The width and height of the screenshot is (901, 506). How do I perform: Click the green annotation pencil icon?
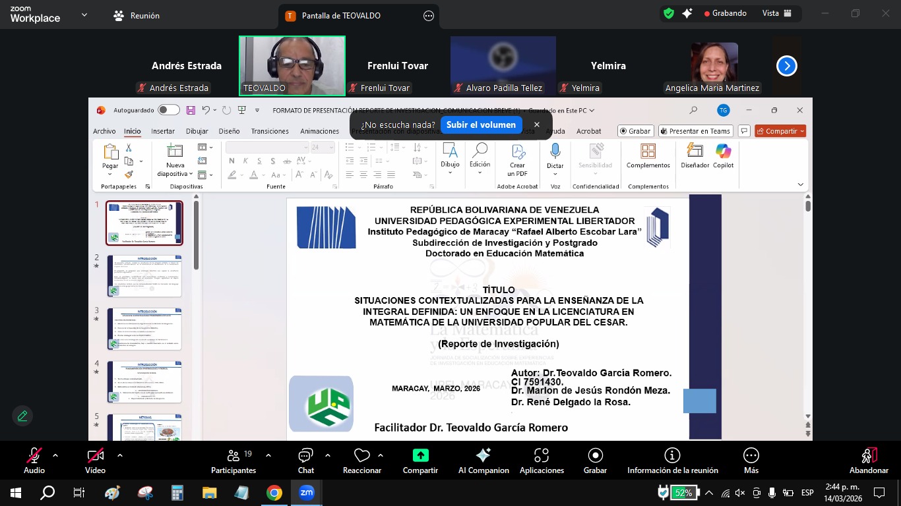22,416
